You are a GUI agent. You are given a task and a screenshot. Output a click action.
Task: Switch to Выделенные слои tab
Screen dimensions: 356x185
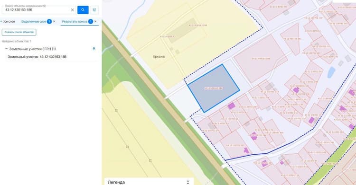34,21
